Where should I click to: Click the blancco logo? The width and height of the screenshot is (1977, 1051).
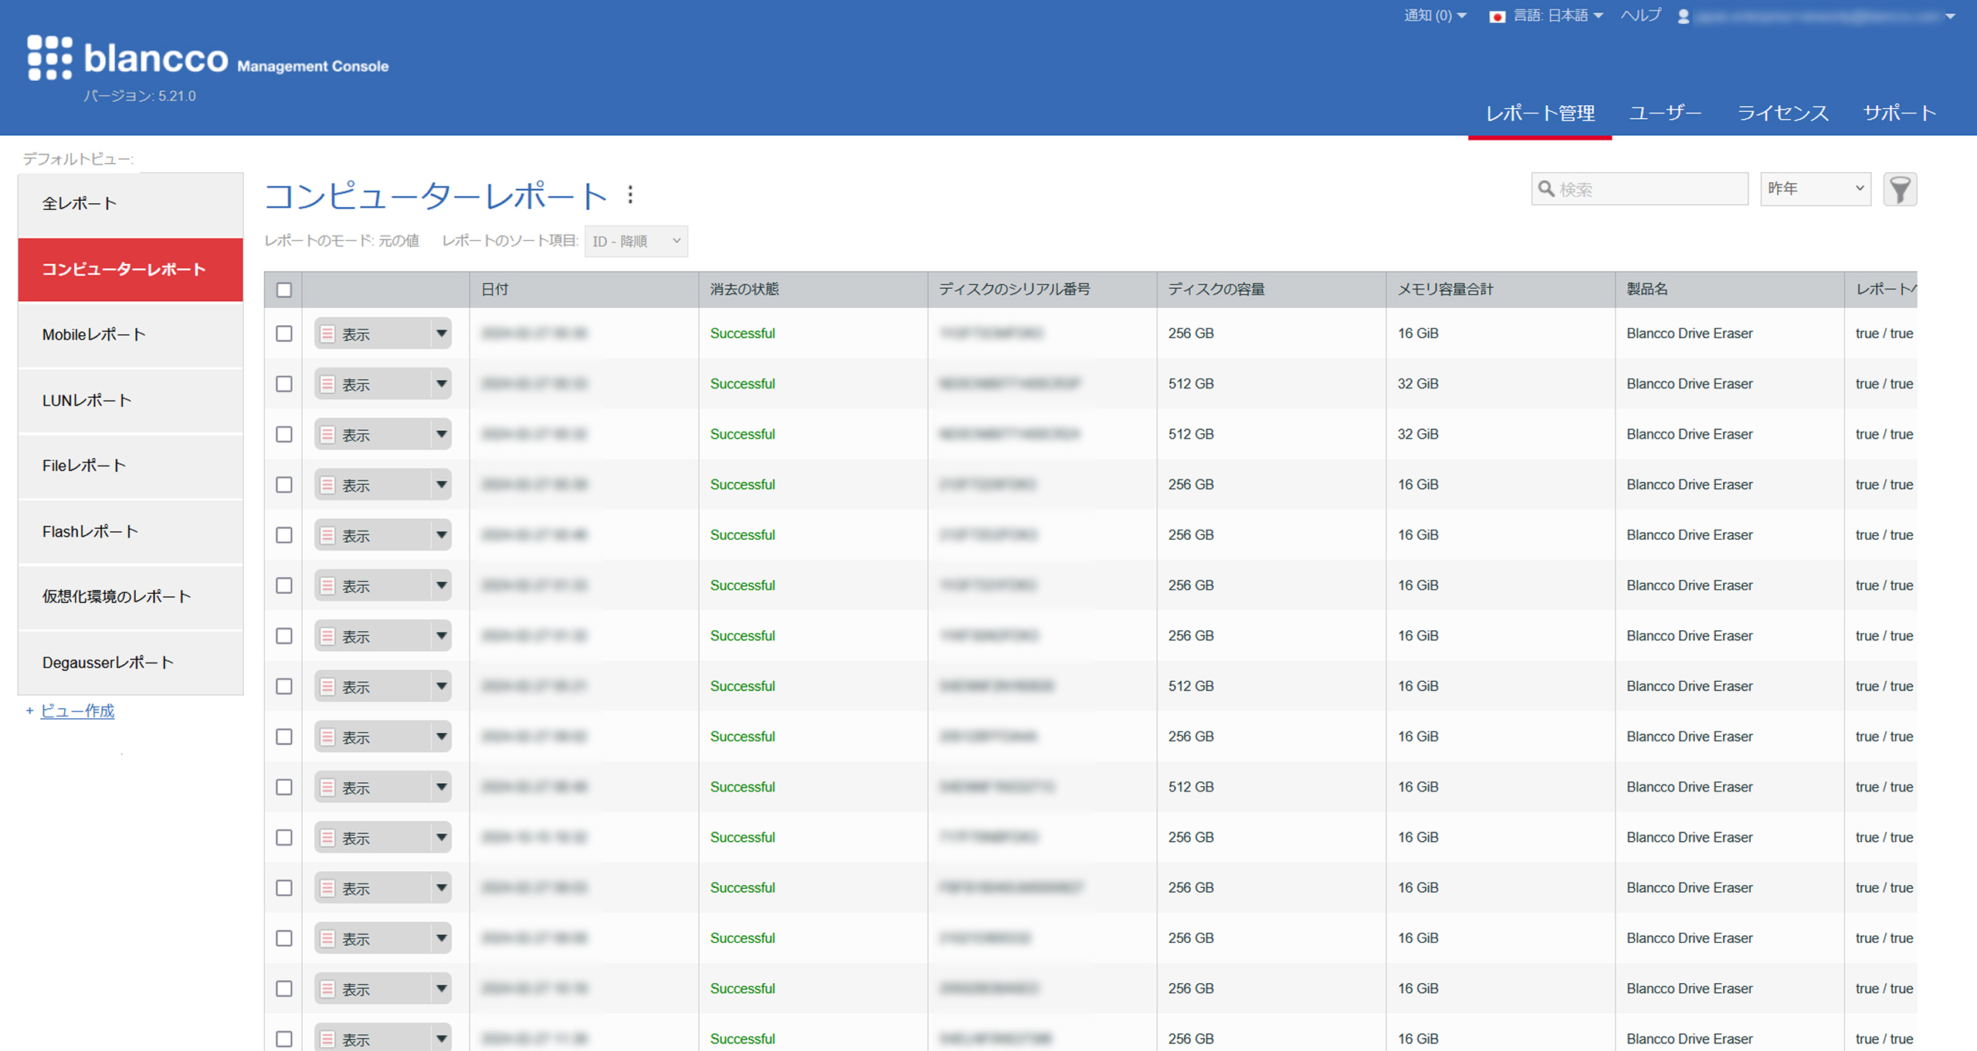click(128, 58)
